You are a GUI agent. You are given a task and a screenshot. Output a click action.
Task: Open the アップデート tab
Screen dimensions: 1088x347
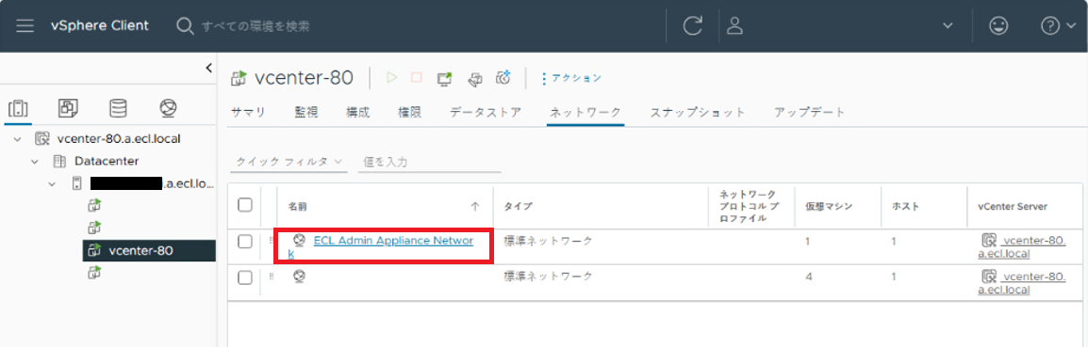coord(811,112)
